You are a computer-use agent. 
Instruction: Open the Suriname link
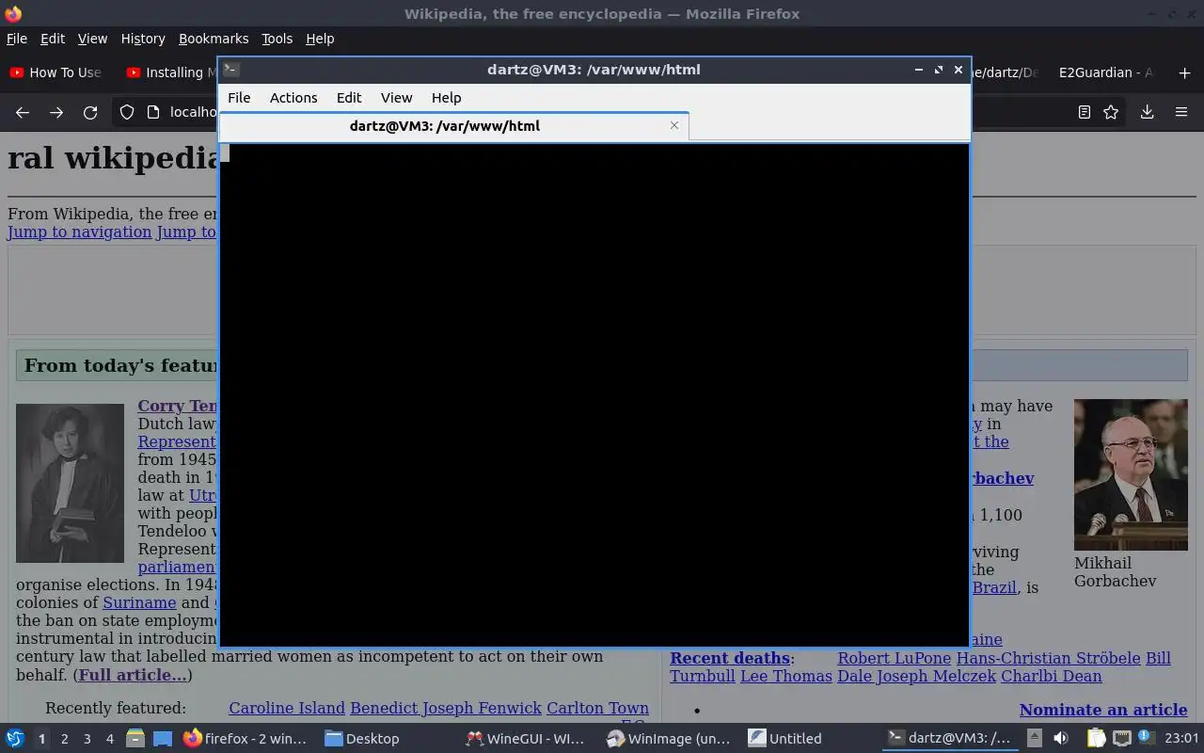[x=139, y=602]
